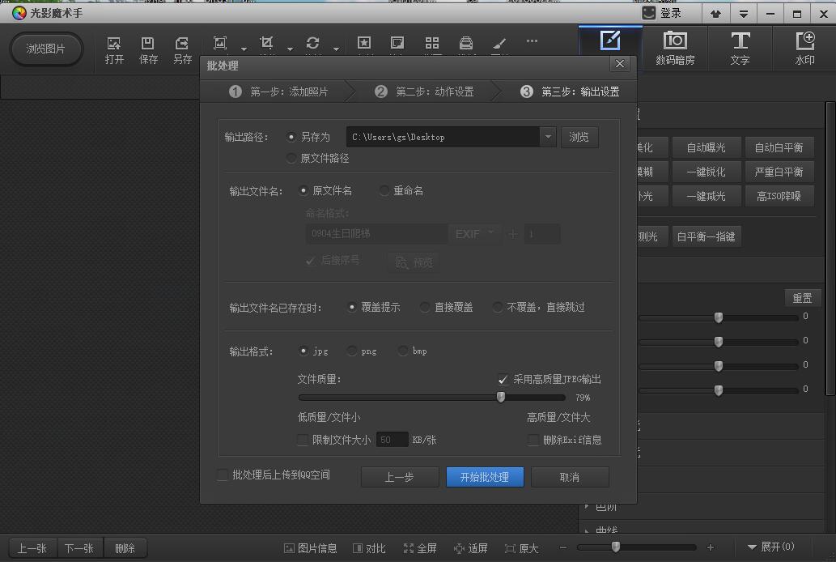
Task: Click the 保存 (save) toolbar icon
Action: (148, 49)
